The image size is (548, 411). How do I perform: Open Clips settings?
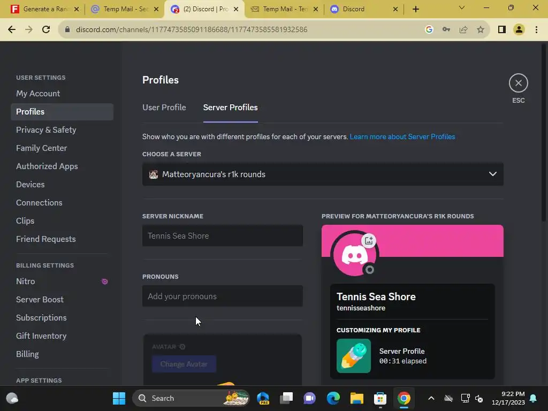tap(62, 220)
